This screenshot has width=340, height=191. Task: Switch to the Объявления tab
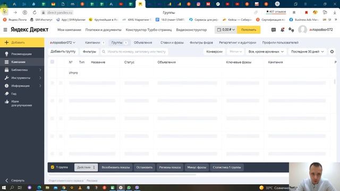(x=143, y=42)
